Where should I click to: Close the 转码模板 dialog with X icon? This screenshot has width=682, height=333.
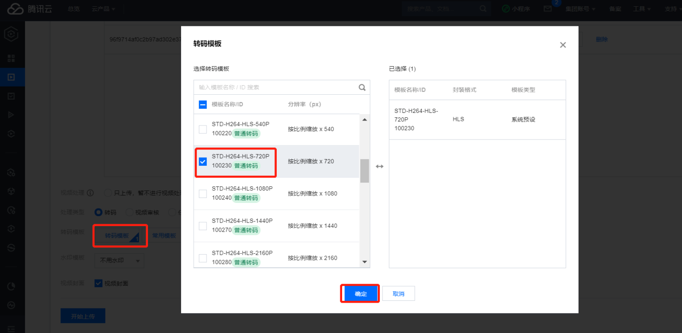563,45
